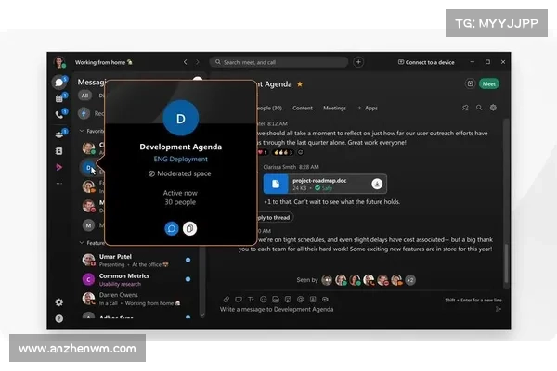Download project-roadmap.doc with the arrow button
Image resolution: width=557 pixels, height=371 pixels.
click(377, 184)
